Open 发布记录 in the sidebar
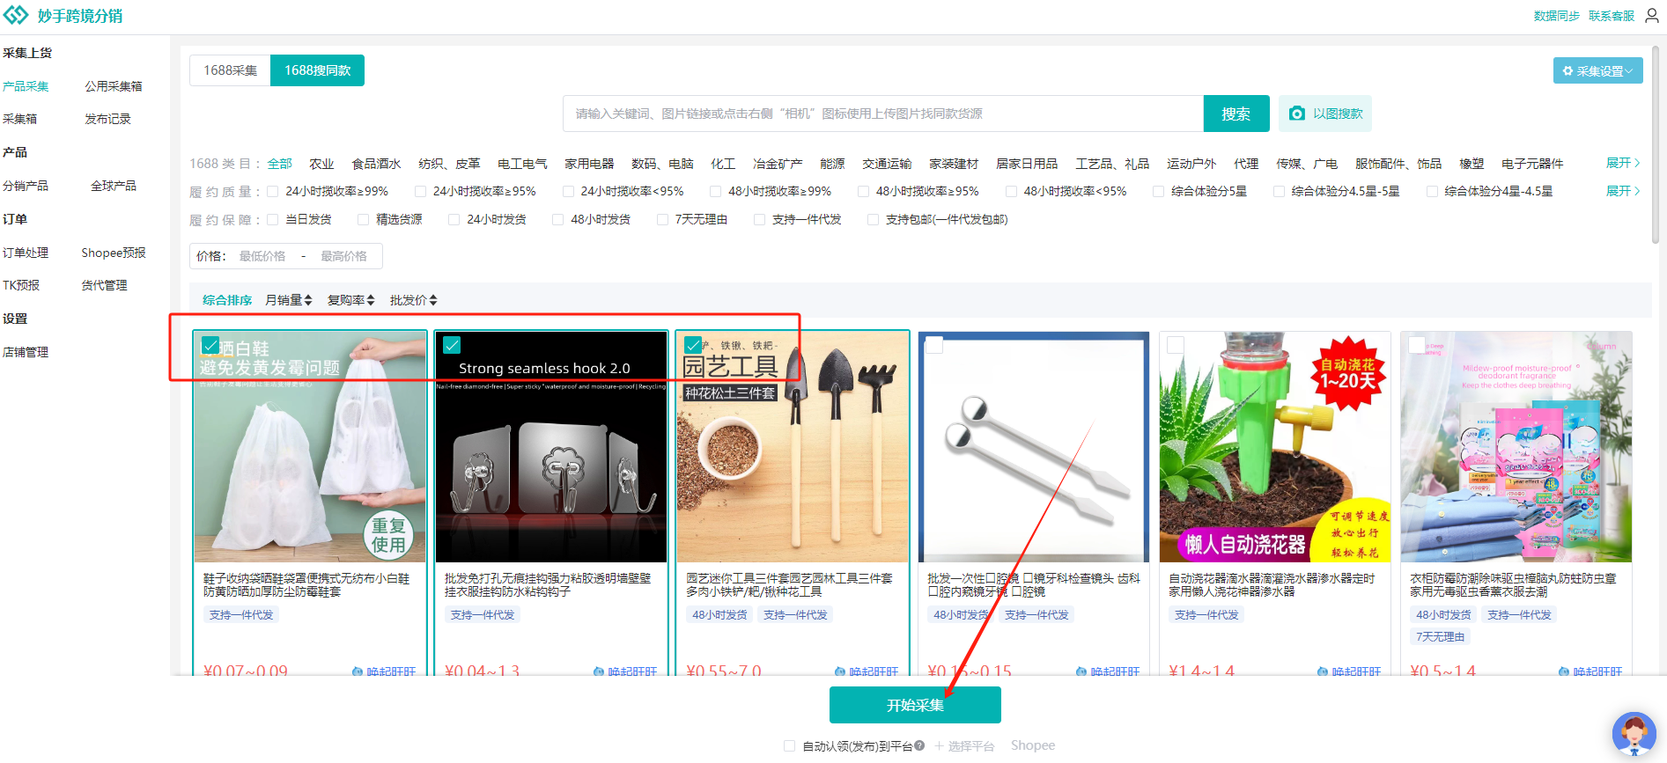 click(x=107, y=119)
